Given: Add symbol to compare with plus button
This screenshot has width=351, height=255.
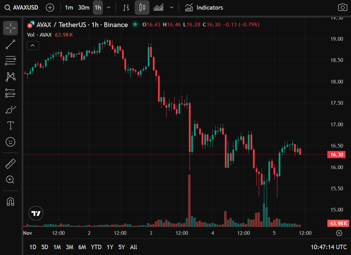Looking at the screenshot, I should [x=50, y=8].
